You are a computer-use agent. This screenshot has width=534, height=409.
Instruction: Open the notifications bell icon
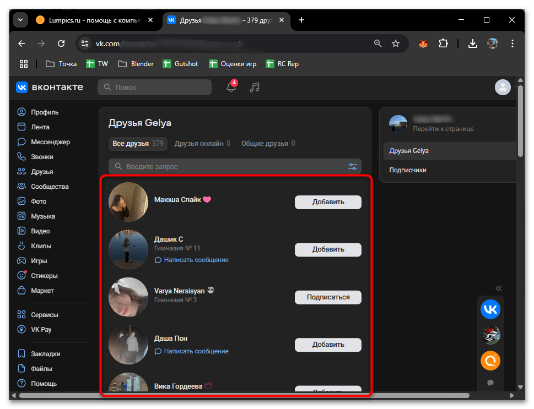231,87
